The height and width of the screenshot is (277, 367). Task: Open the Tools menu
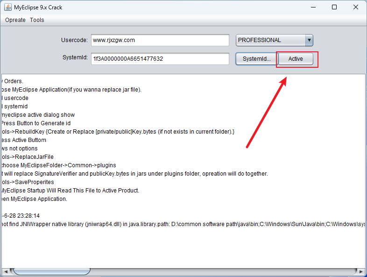37,20
